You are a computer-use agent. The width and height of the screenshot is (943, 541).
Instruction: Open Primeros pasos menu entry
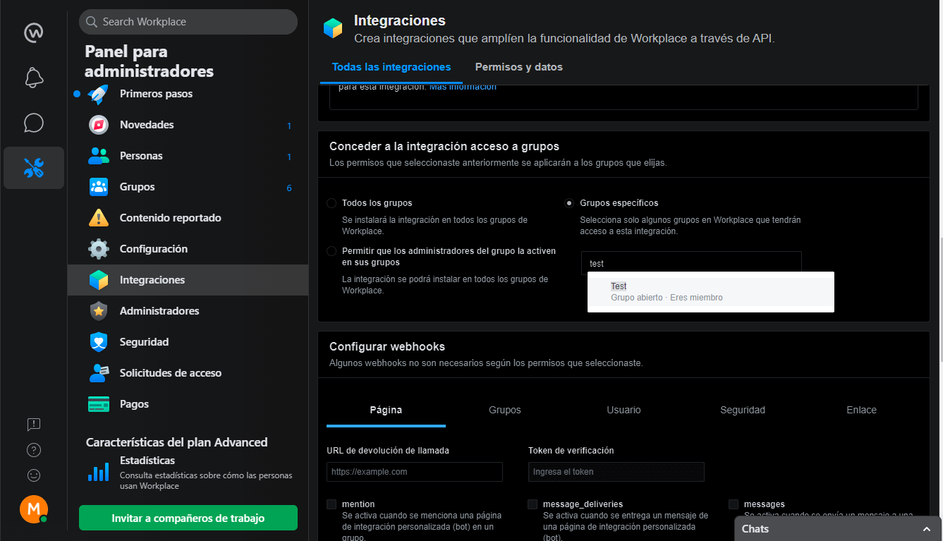point(188,94)
